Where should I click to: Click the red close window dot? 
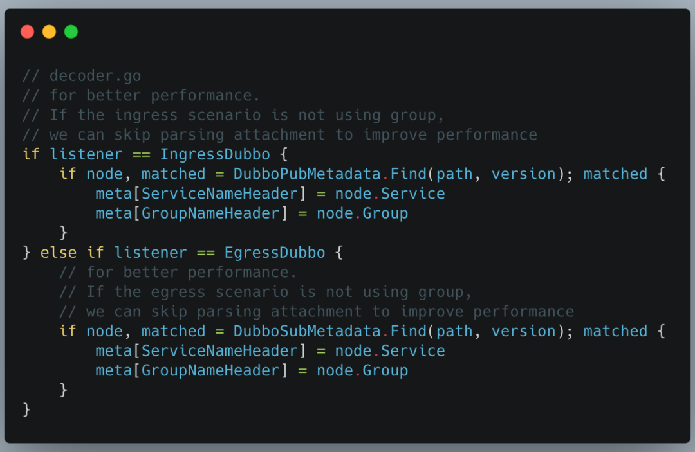coord(27,32)
